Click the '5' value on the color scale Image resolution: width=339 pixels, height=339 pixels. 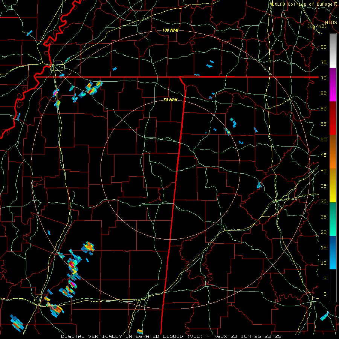(325, 278)
